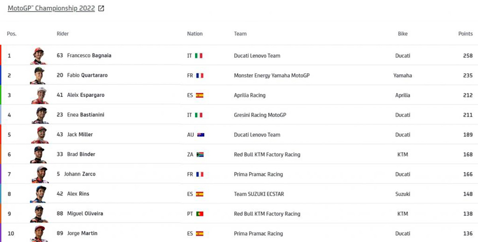Viewport: 478px width, 242px height.
Task: Click the Rider column header
Action: pyautogui.click(x=63, y=34)
